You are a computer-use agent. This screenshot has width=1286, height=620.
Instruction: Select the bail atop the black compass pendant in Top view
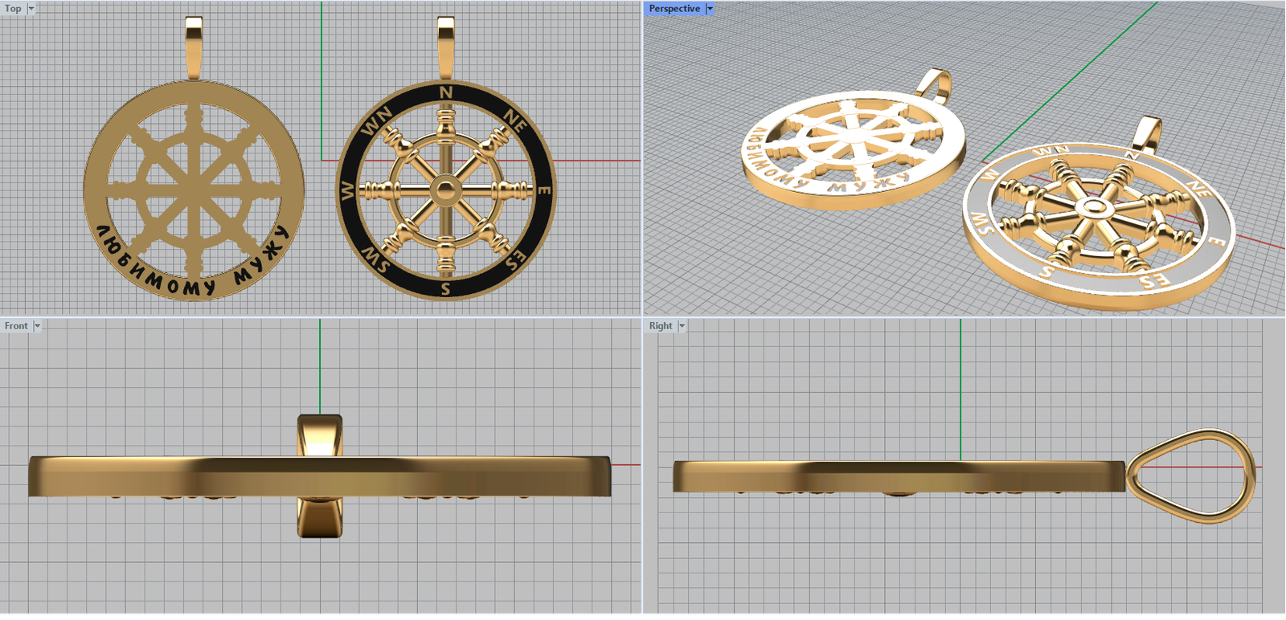(x=446, y=47)
